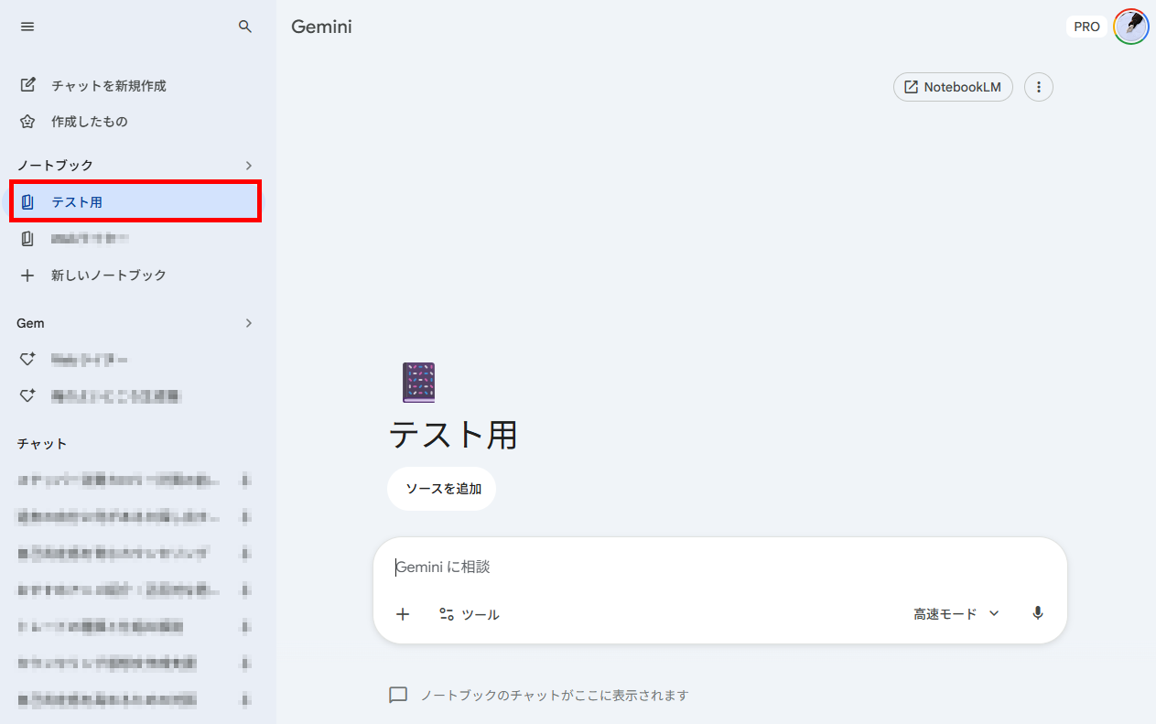Click the plus icon of 新しいノートブック

pos(27,275)
